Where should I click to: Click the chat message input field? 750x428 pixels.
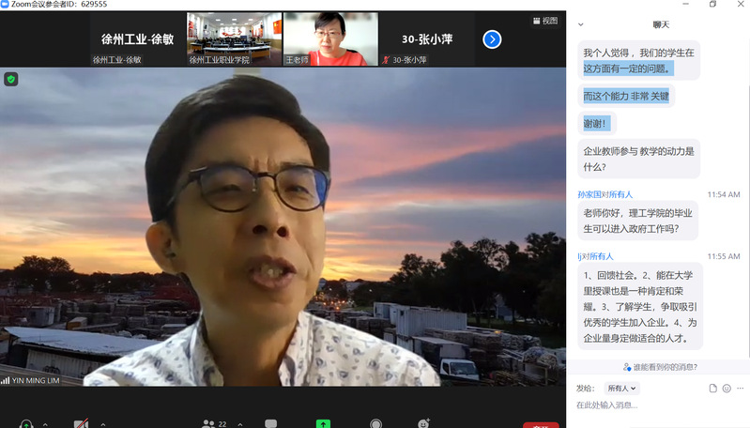(x=657, y=405)
